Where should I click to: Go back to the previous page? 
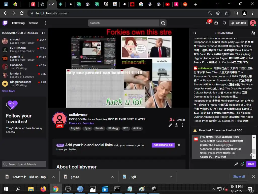tap(6, 13)
